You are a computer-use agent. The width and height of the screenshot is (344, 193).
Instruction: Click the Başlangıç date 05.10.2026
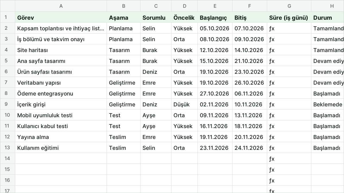215,28
